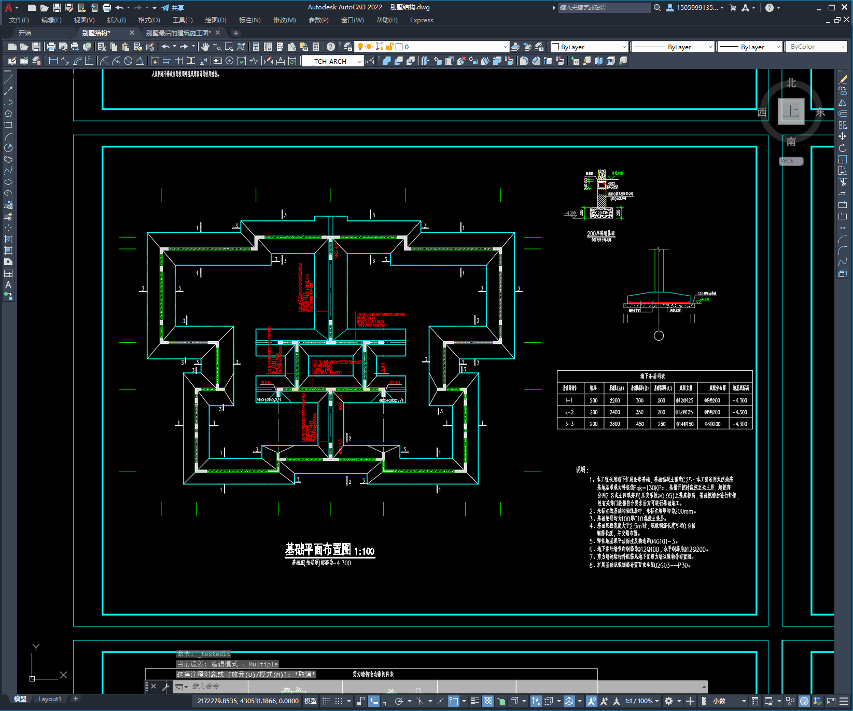
Task: Toggle snap mode in status bar
Action: pyautogui.click(x=339, y=701)
